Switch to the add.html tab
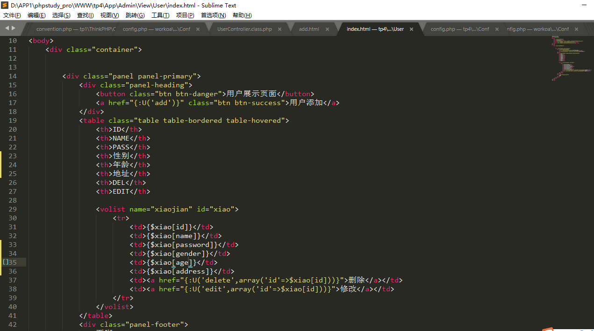The height and width of the screenshot is (331, 594). click(x=309, y=29)
